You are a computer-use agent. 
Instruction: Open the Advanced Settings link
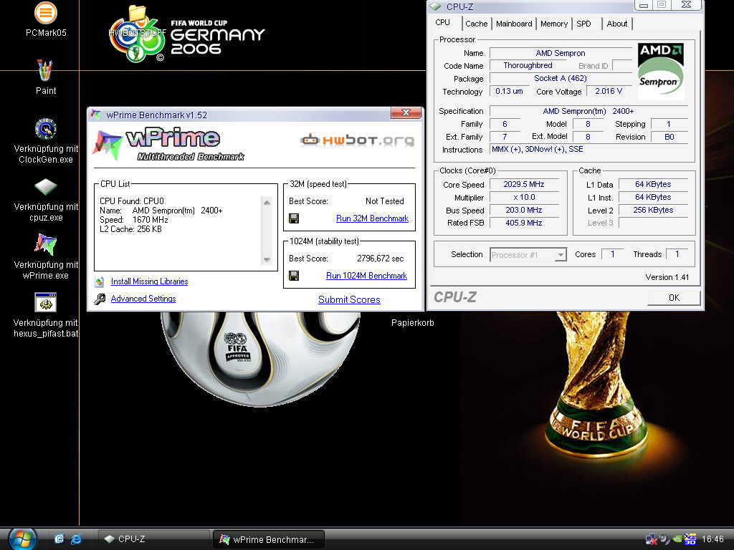[143, 299]
